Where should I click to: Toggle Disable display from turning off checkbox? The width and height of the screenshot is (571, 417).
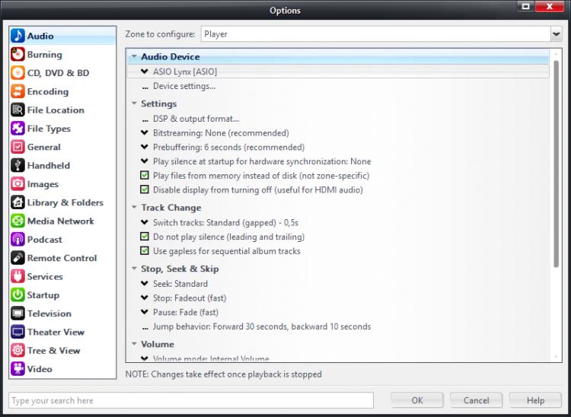145,189
